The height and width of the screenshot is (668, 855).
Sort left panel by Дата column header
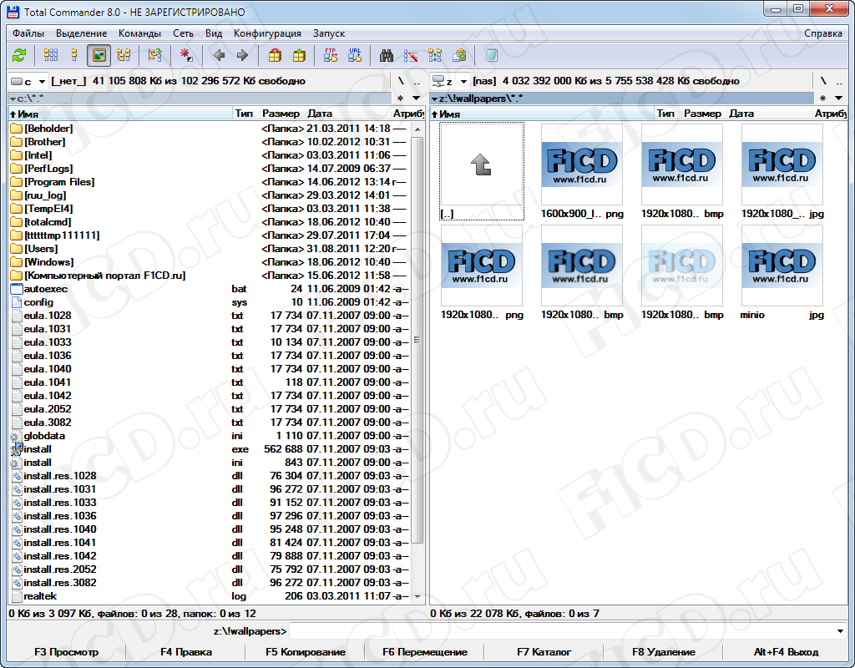click(x=347, y=114)
